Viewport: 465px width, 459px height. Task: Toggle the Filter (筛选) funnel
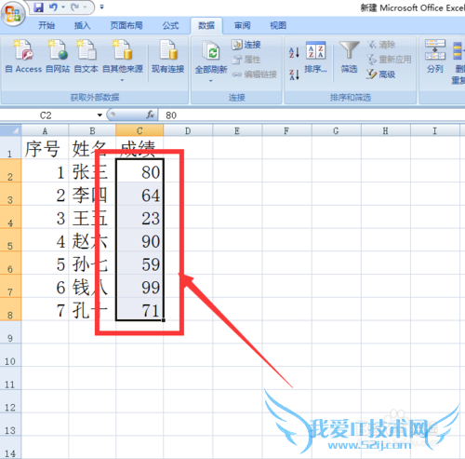point(349,57)
